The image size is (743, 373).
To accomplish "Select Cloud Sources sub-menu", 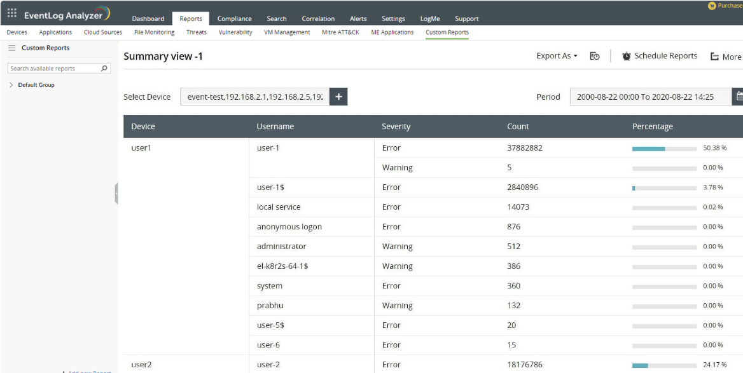I will pos(103,32).
